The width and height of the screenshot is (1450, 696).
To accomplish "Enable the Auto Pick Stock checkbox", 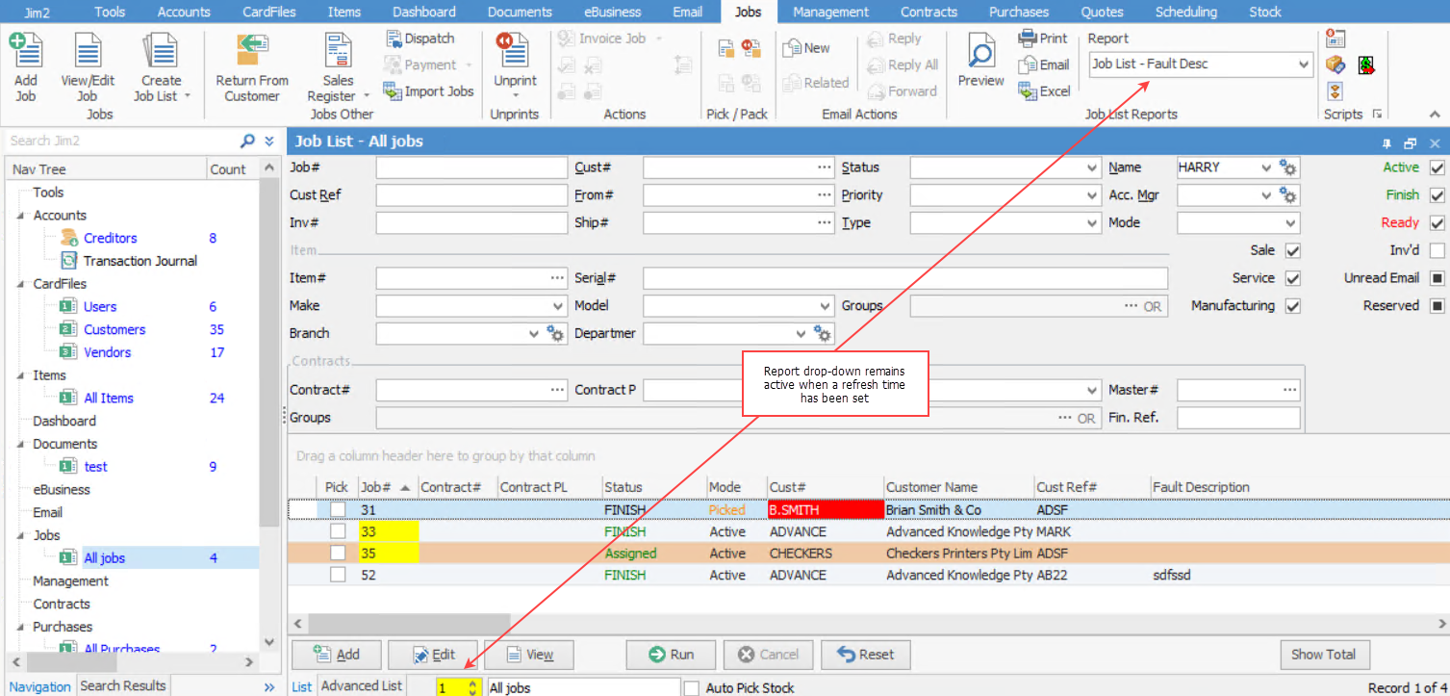I will click(692, 688).
